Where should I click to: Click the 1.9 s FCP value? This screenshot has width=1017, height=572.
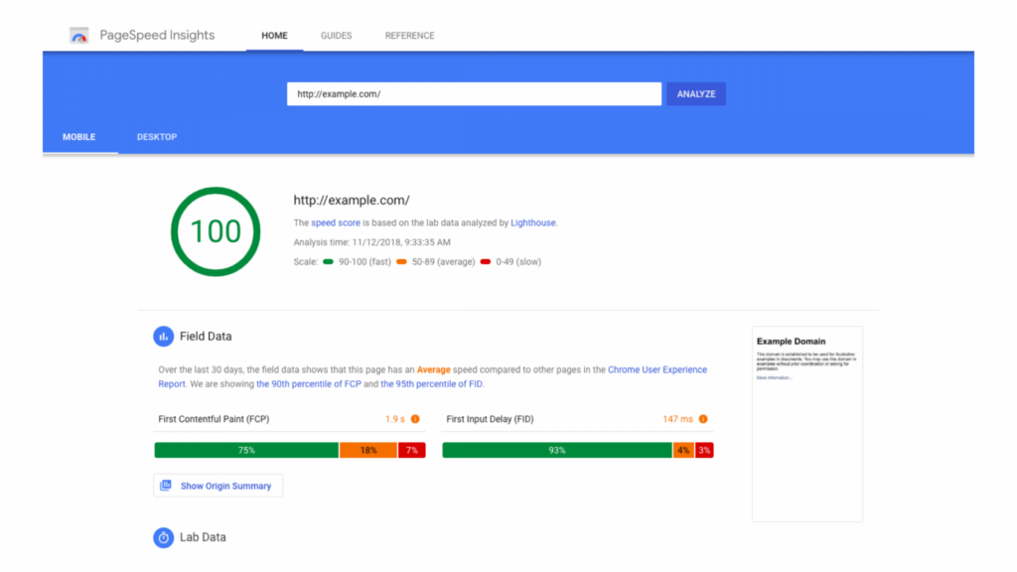tap(395, 419)
